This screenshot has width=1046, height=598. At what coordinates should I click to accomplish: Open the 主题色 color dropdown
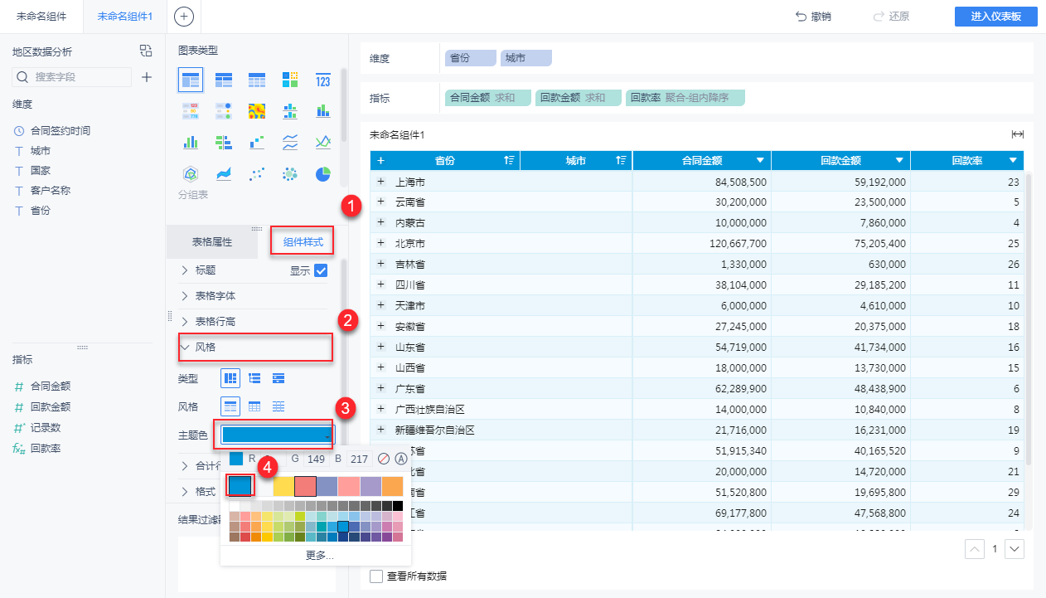coord(277,434)
